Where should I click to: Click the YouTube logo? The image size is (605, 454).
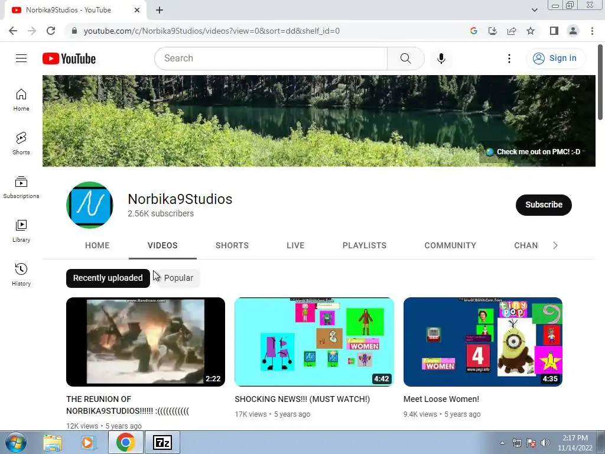pos(69,59)
